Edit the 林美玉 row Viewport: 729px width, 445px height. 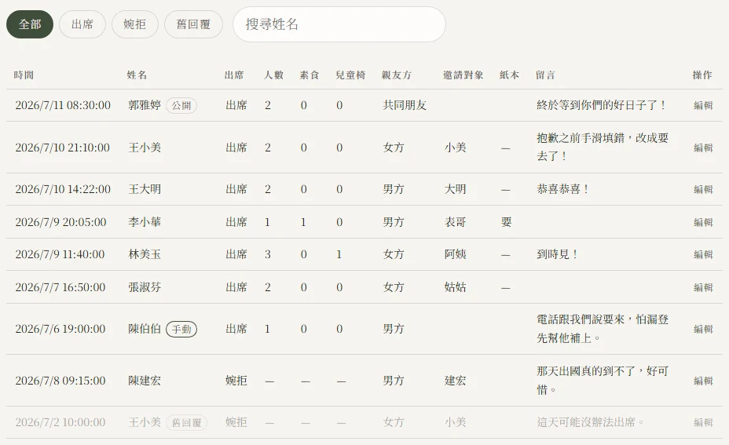tap(703, 254)
